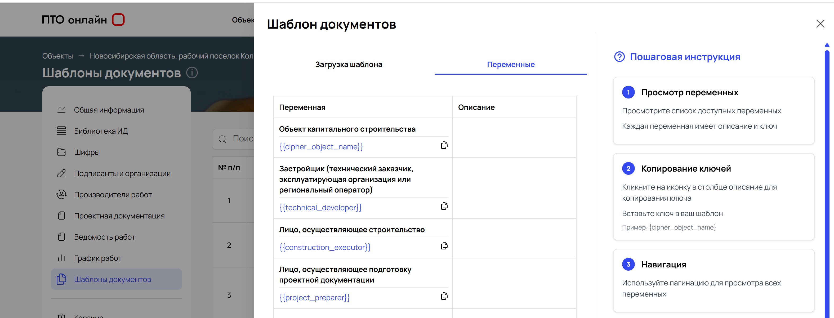Screen dimensions: 834x318
Task: Click row number 3 in background table
Action: click(x=229, y=295)
